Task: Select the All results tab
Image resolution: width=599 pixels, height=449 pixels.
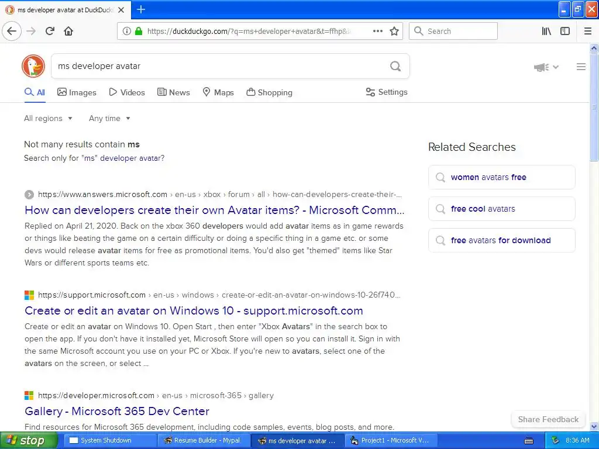Action: pyautogui.click(x=35, y=92)
